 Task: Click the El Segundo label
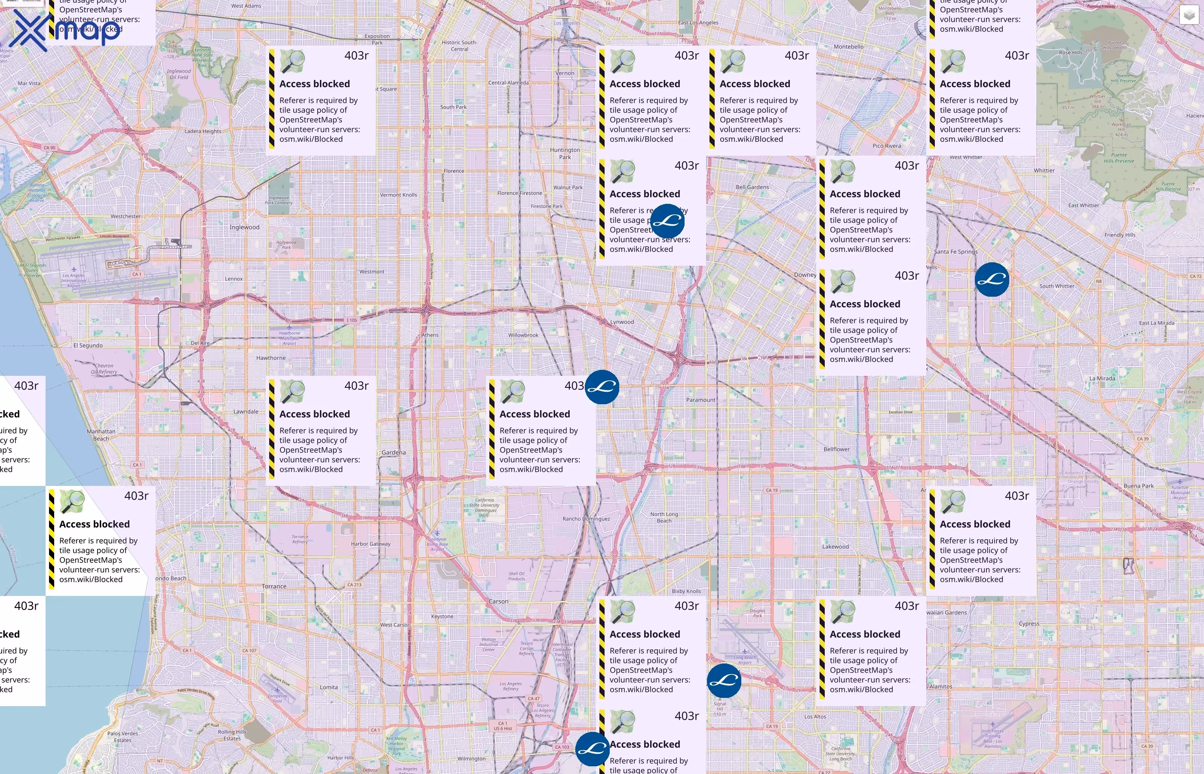88,345
